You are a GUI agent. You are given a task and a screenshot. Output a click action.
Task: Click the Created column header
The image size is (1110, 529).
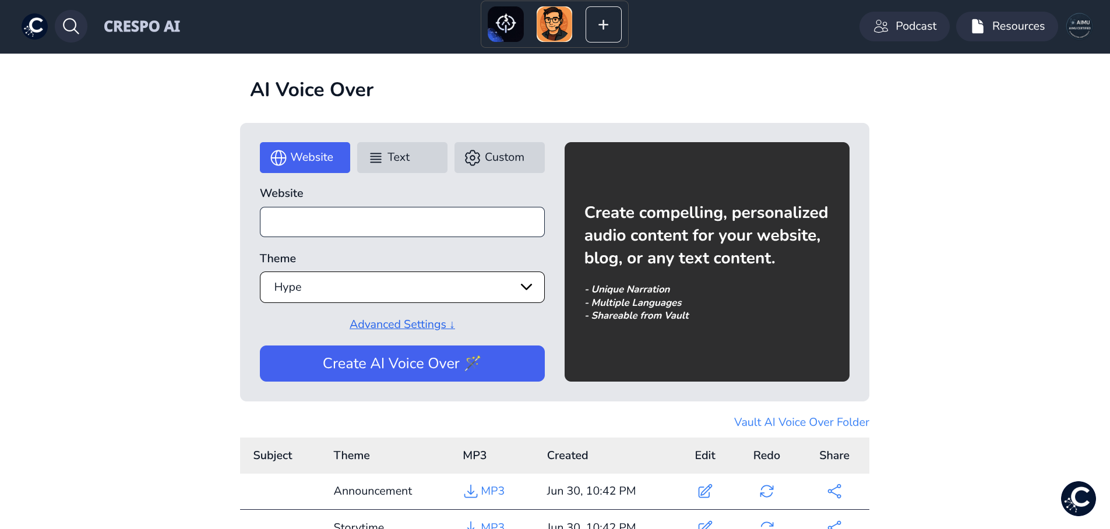(568, 456)
